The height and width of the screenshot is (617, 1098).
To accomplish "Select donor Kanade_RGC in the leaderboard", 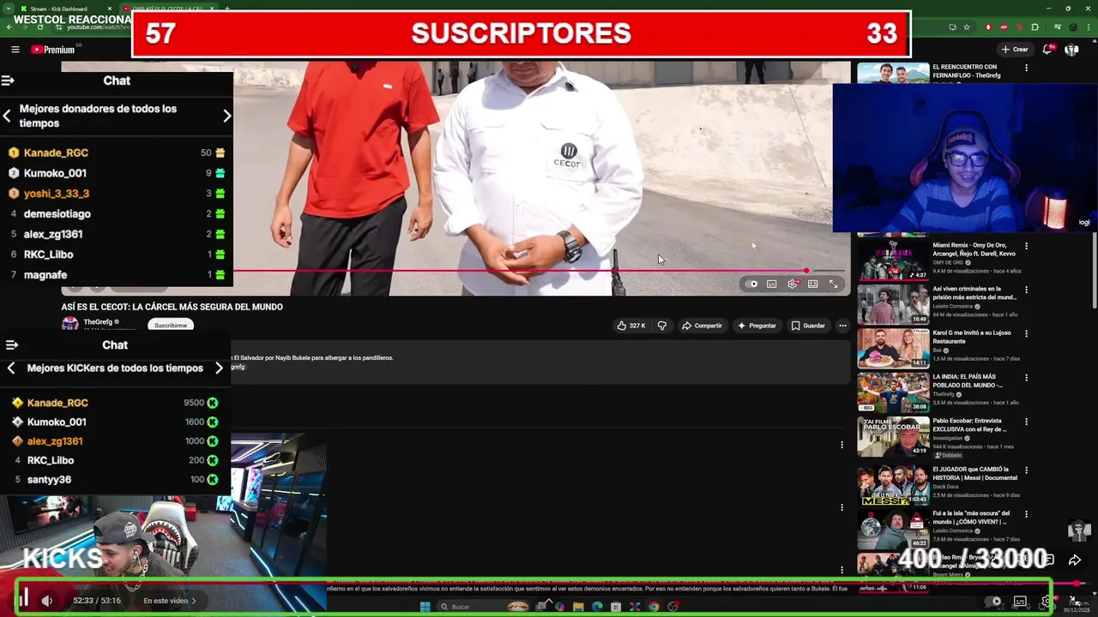I will point(116,153).
